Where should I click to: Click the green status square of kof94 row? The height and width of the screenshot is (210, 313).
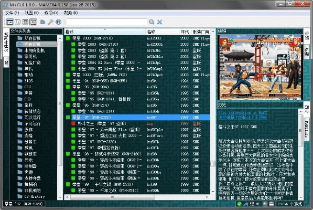[x=68, y=81]
